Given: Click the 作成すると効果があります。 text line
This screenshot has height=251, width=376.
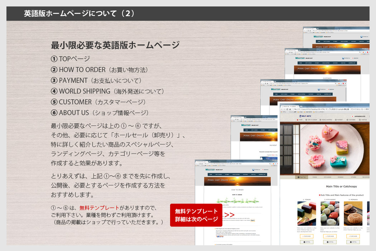Looking at the screenshot, I should (x=87, y=163).
